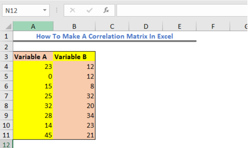Image resolution: width=248 pixels, height=148 pixels.
Task: Select column B header
Action: [x=74, y=26]
